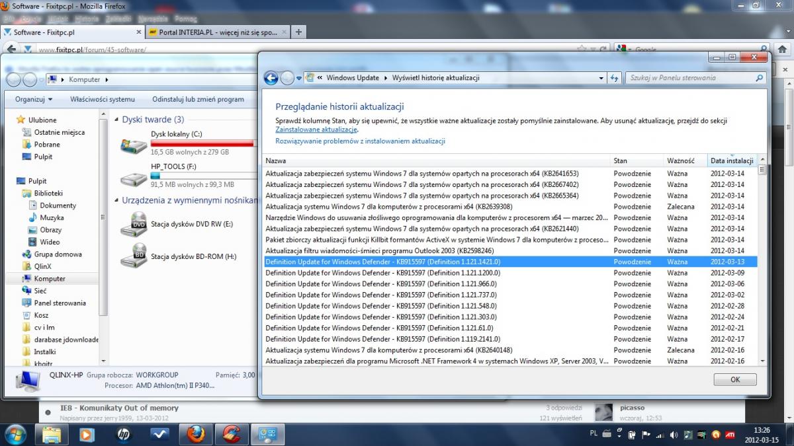
Task: Switch to the Software - Fixitpc.pl tab
Action: (72, 32)
